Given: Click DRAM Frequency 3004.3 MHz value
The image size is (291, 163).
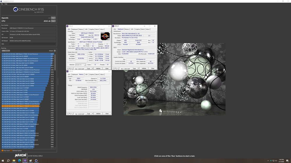Looking at the screenshot, I should pos(93,87).
